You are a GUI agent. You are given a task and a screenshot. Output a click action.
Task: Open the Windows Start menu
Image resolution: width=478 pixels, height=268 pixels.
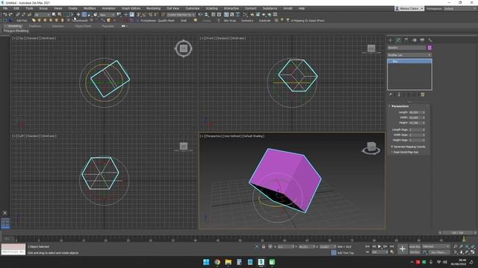click(x=206, y=262)
